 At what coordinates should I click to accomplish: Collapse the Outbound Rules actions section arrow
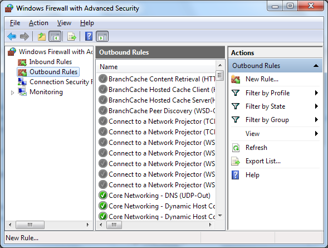pos(316,66)
